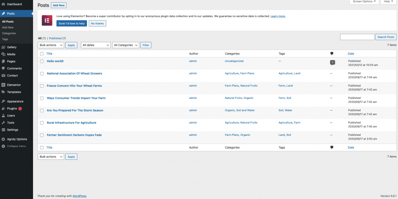398x199 pixels.
Task: Click the Comments bubble icon in sidebar
Action: (x=3, y=69)
